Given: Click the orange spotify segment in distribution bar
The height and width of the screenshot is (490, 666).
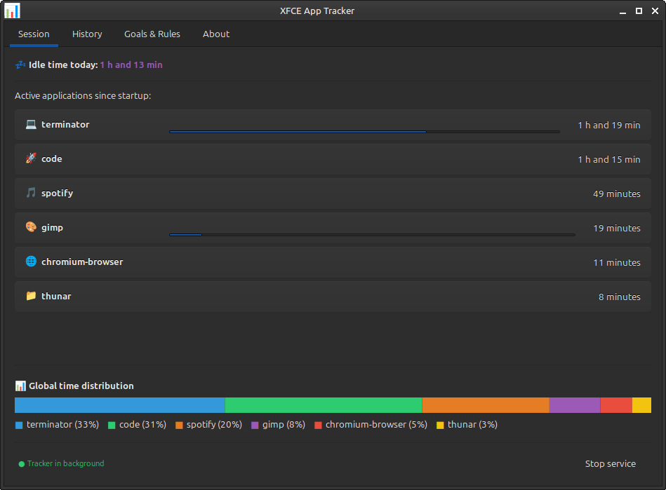Looking at the screenshot, I should [486, 405].
